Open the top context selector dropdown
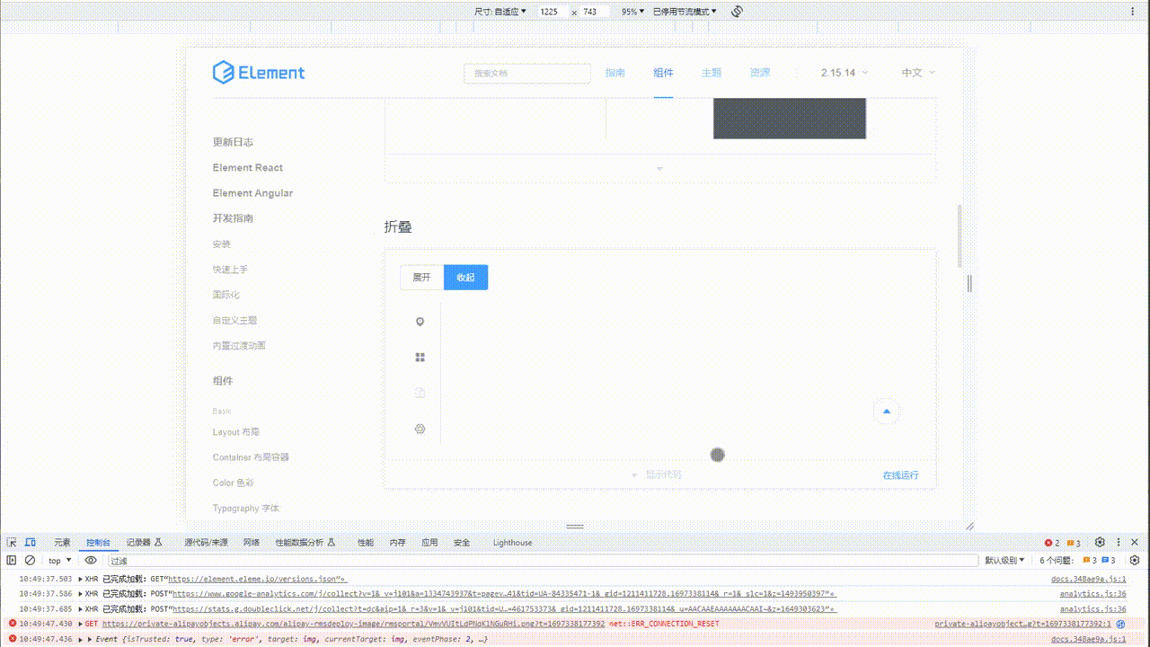Viewport: 1150px width, 647px height. point(60,561)
